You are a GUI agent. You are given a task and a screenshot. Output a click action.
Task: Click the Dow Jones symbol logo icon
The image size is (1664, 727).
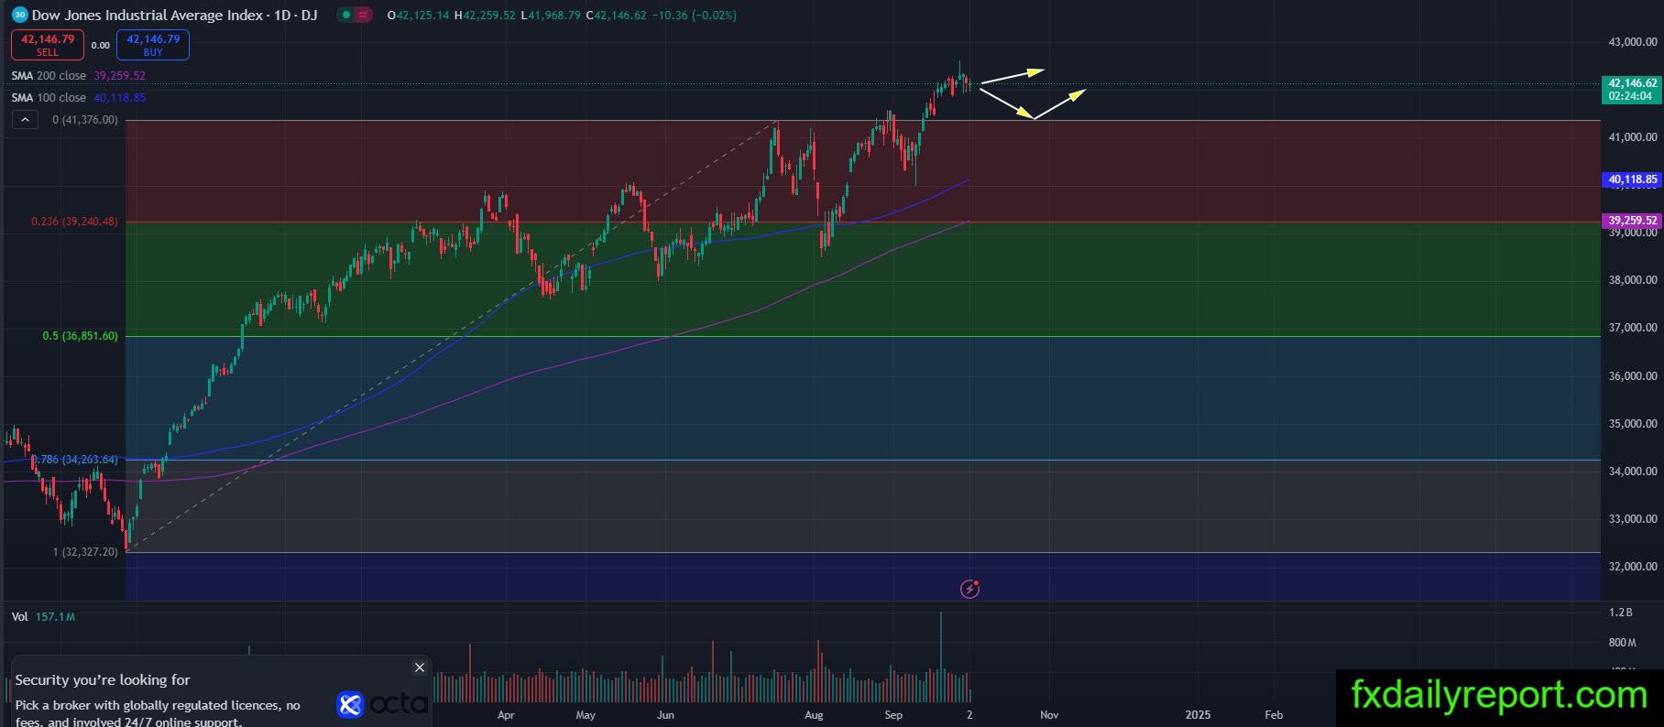click(20, 15)
